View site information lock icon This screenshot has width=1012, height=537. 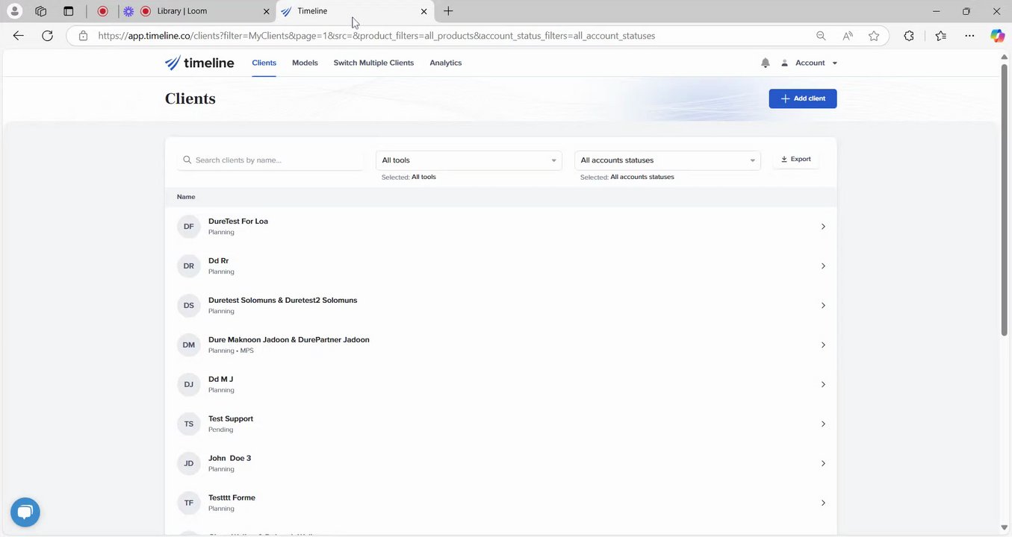tap(83, 35)
